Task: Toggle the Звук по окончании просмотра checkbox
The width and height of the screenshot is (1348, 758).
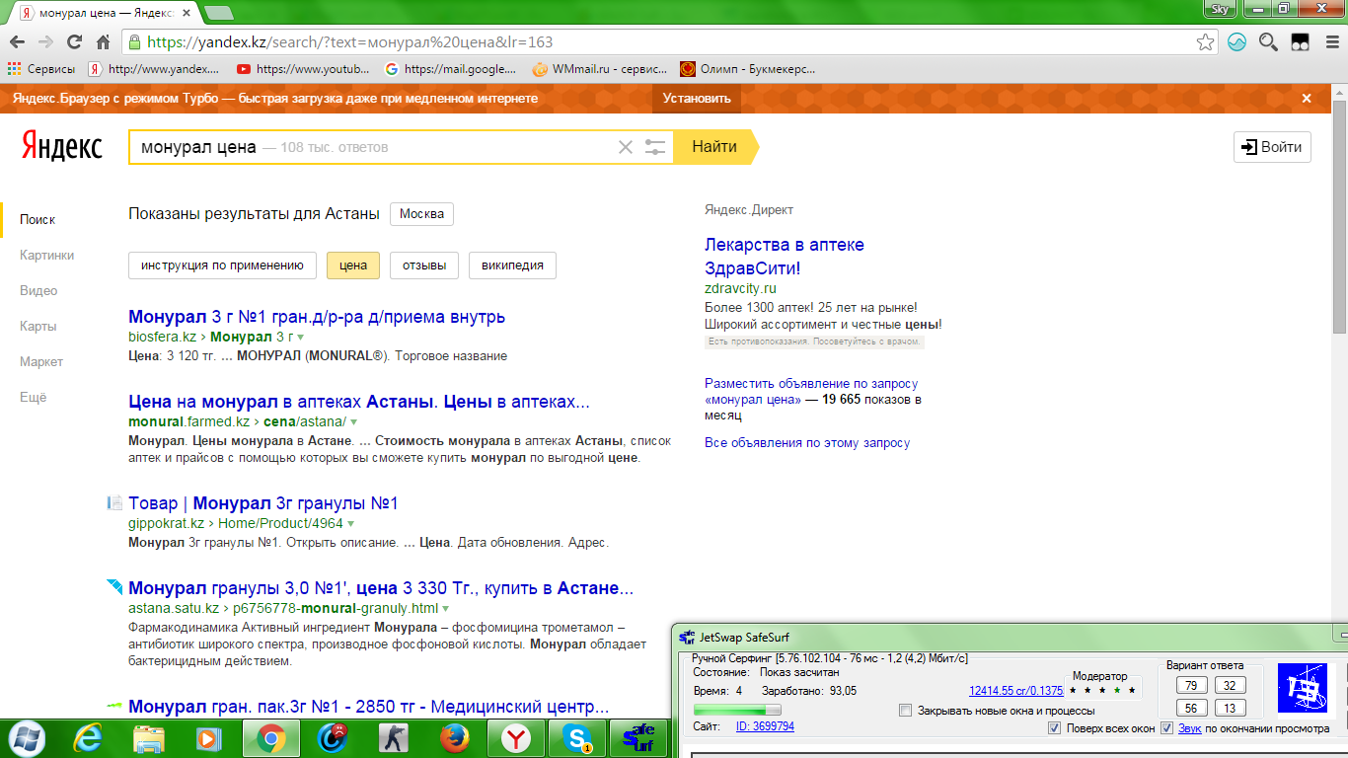Action: [1167, 728]
